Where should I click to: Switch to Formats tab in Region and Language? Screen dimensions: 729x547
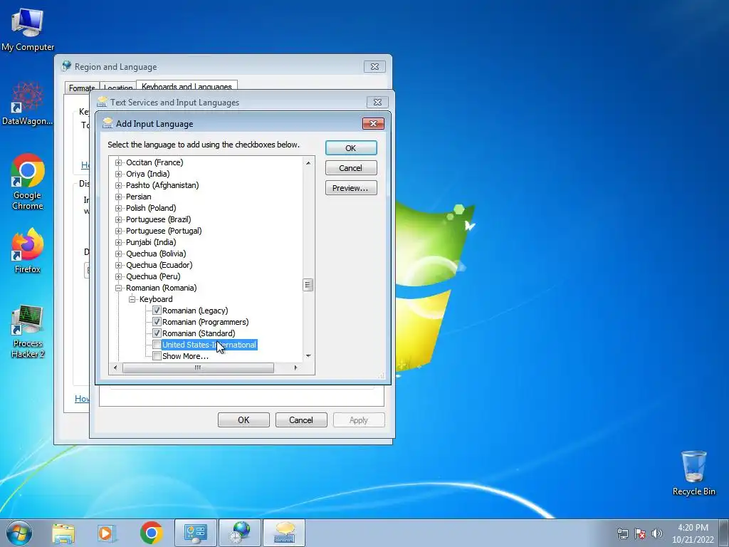[x=82, y=88]
